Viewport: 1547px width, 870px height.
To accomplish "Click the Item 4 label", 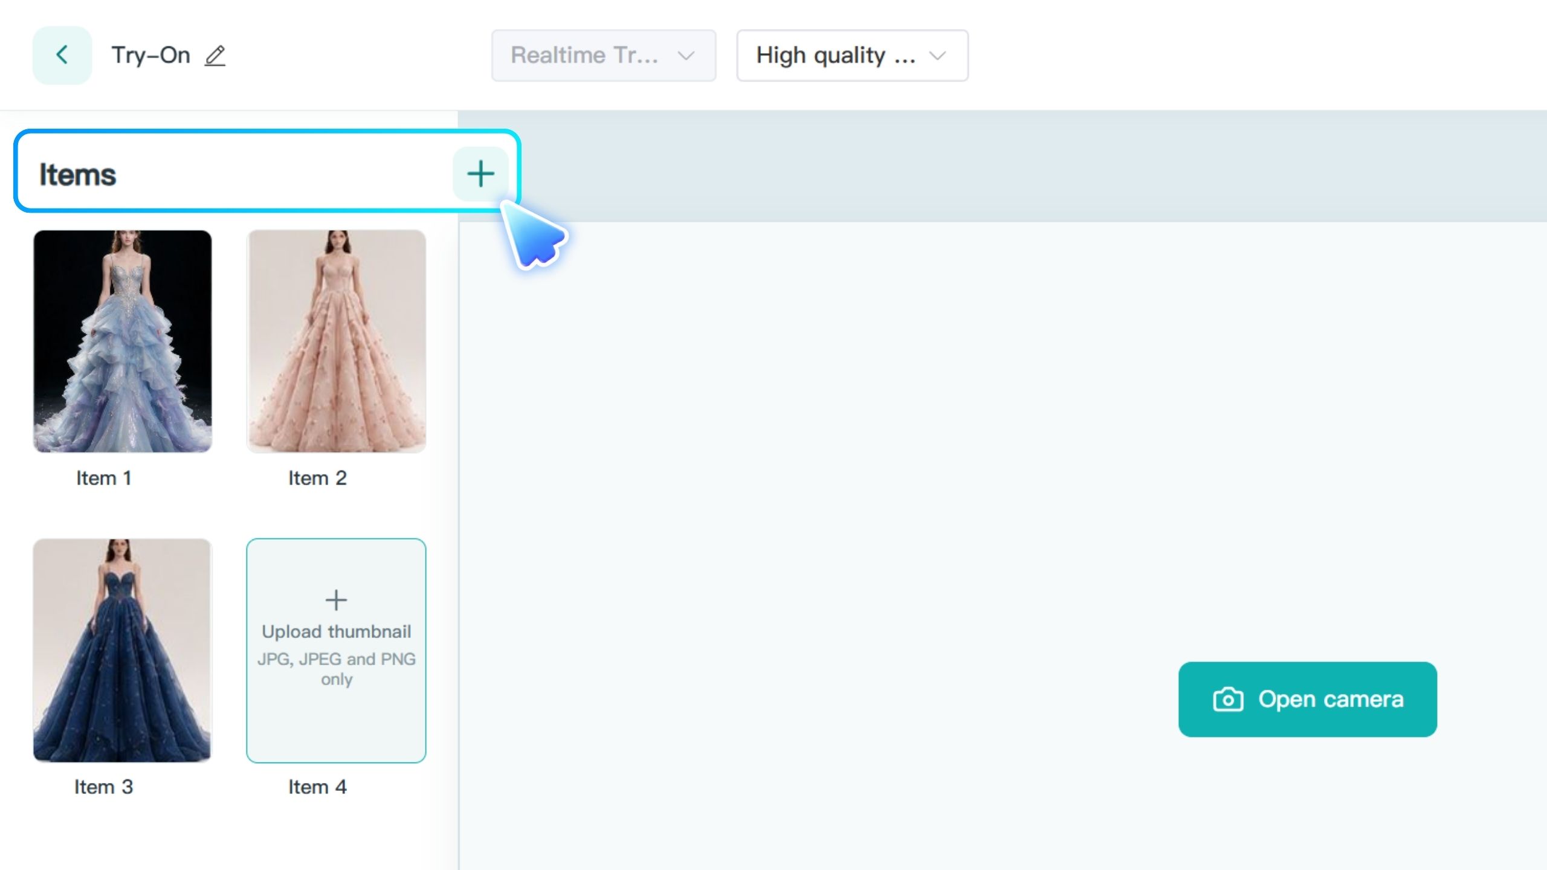I will click(x=317, y=787).
